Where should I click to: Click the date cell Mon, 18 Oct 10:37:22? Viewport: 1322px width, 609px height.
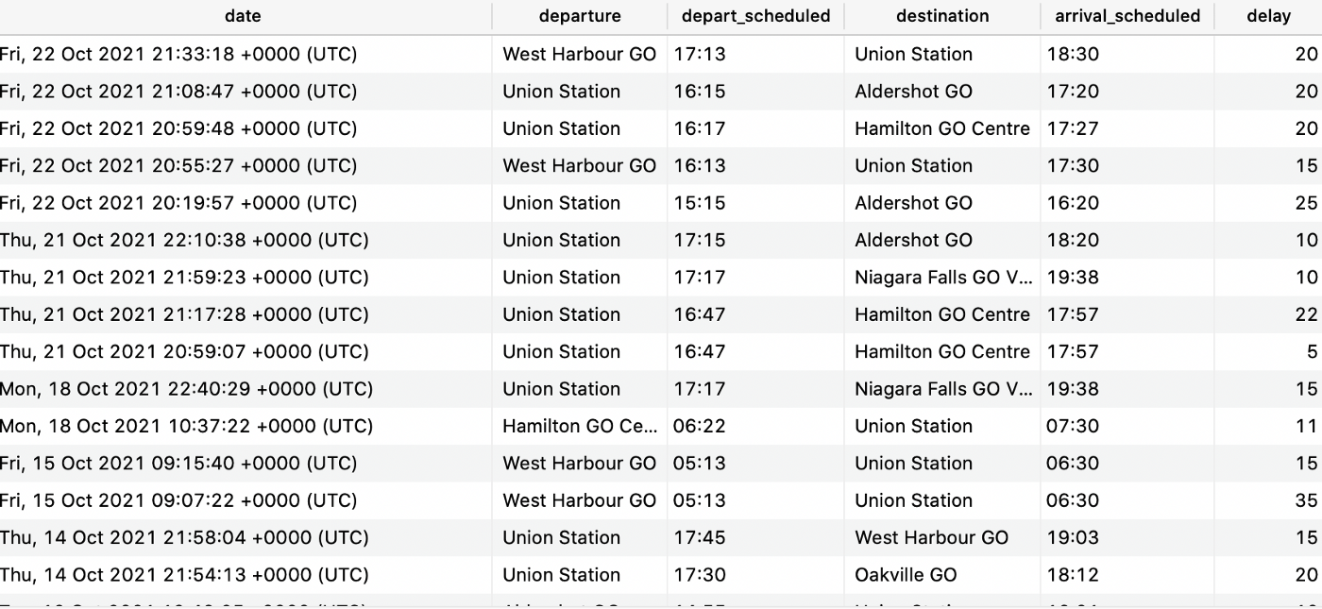[186, 426]
